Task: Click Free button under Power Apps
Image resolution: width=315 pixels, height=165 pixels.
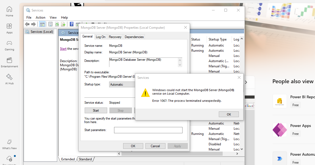Action: [295, 134]
